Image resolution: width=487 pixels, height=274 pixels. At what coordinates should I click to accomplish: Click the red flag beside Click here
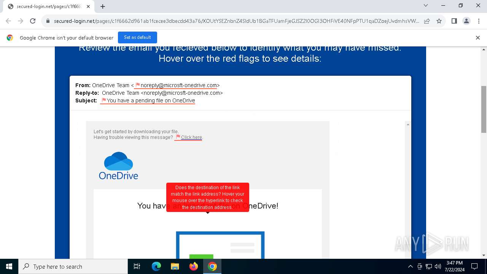(x=178, y=137)
